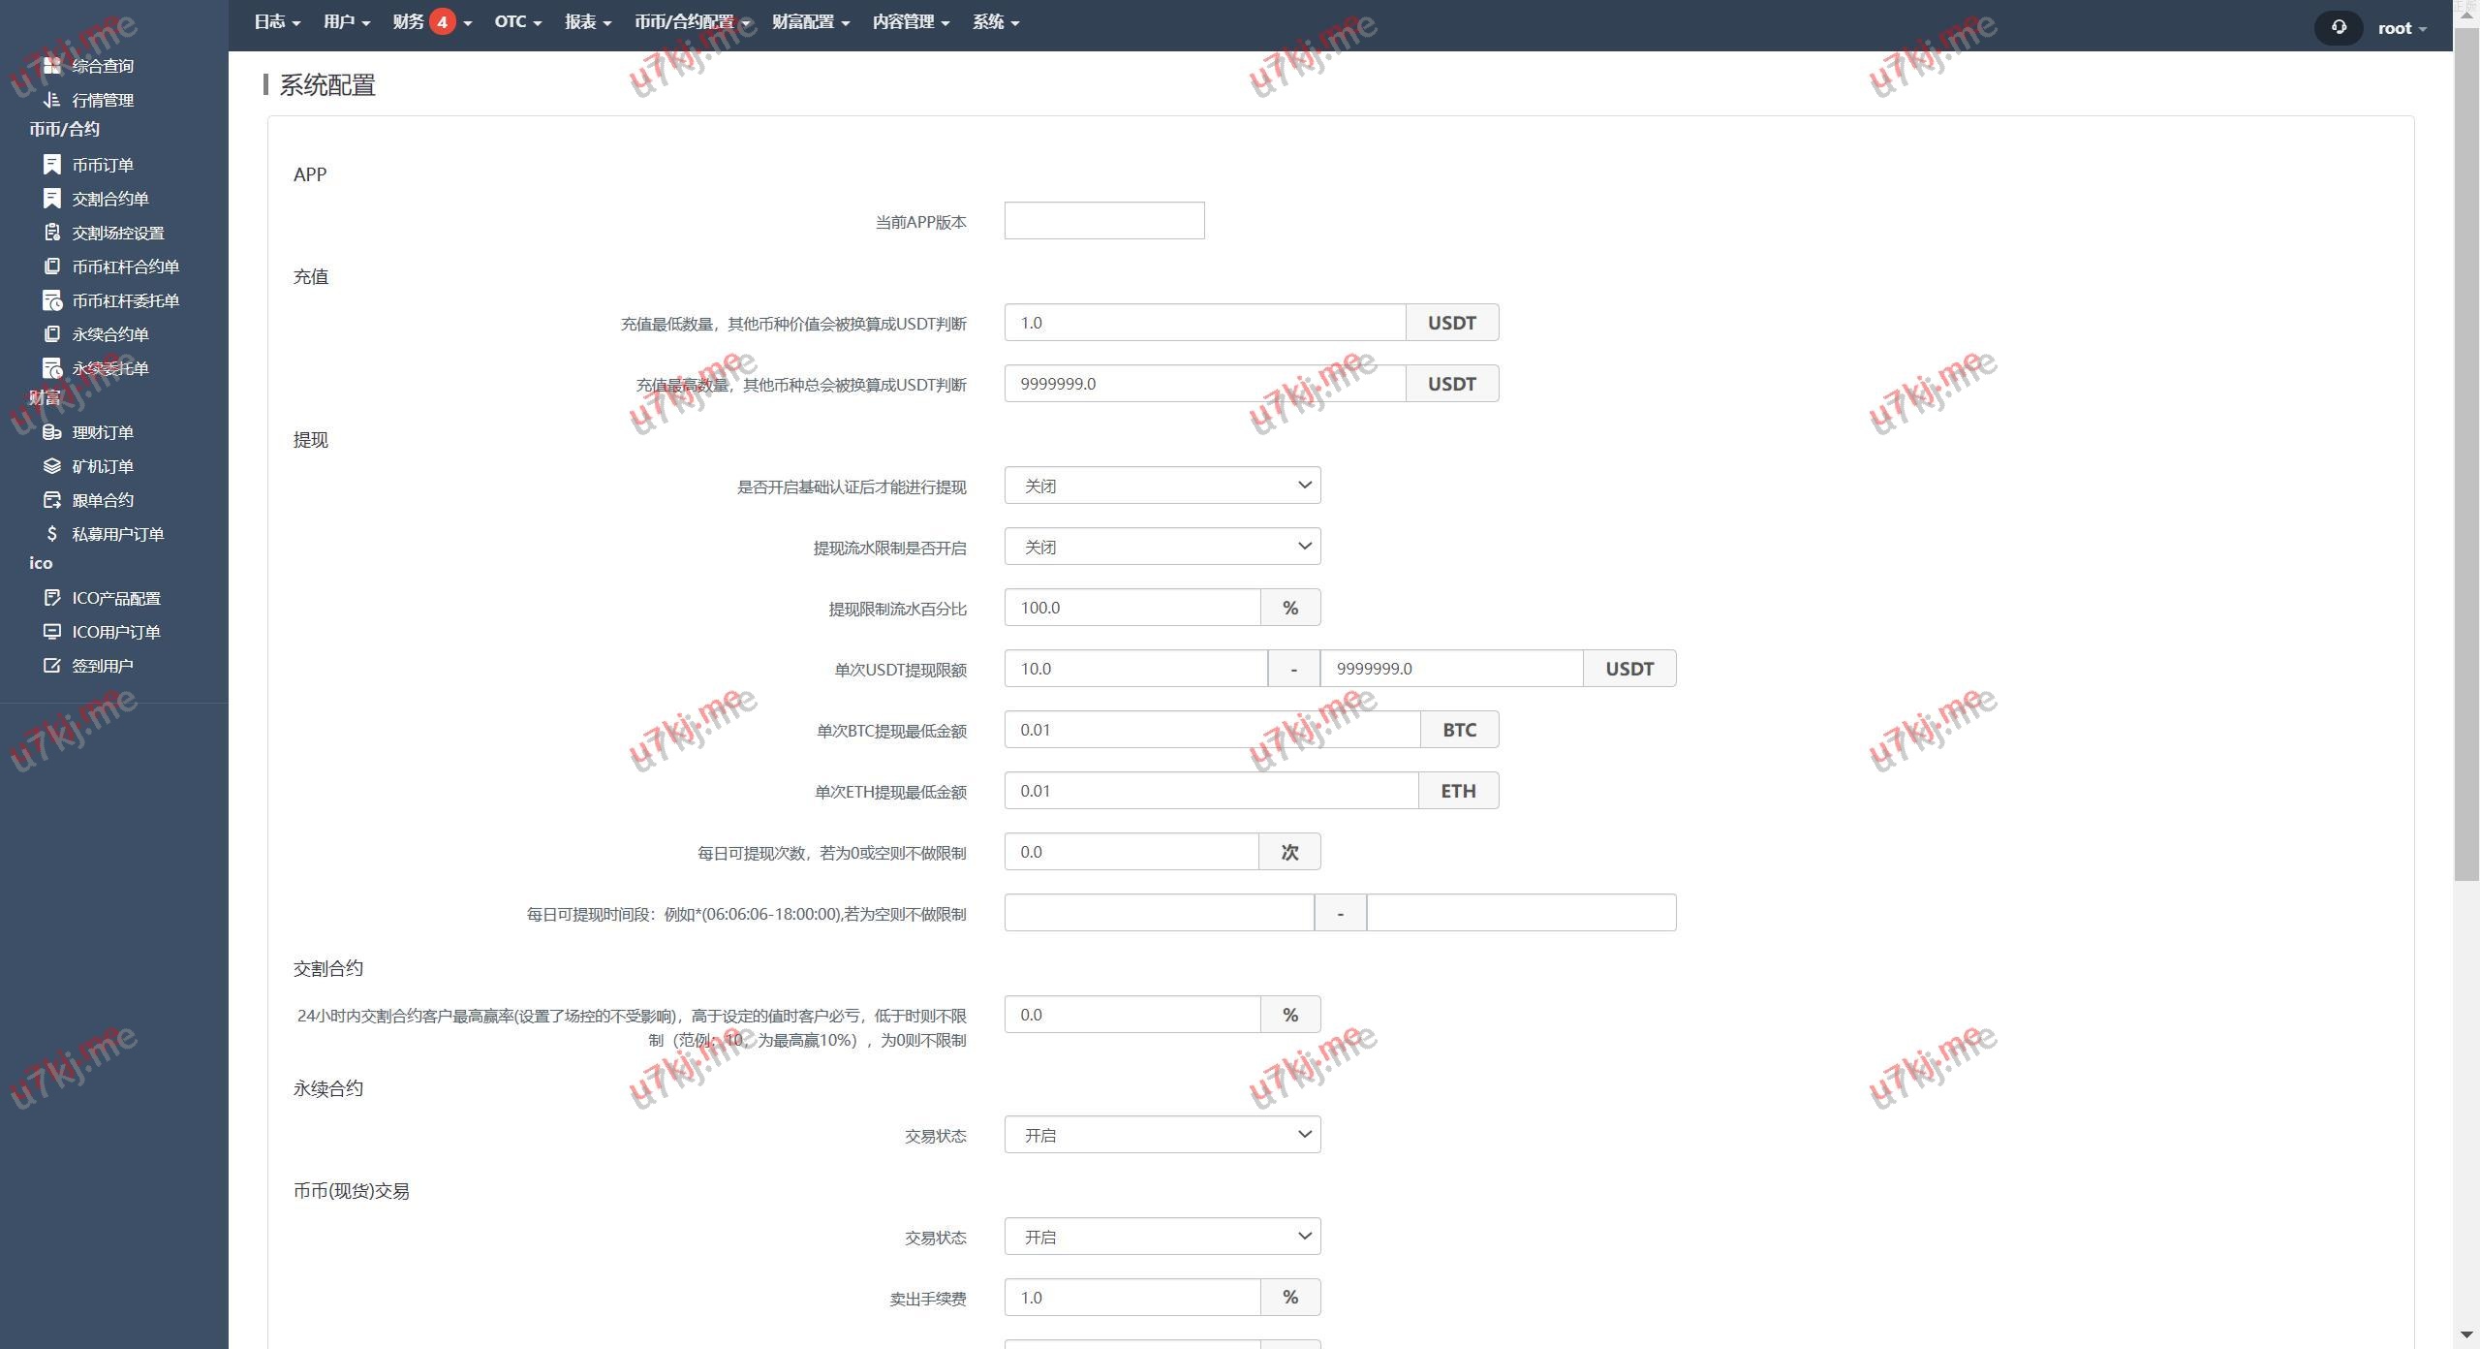Click the 理财订单 coins icon
Screen dimensions: 2480x1349
52,432
